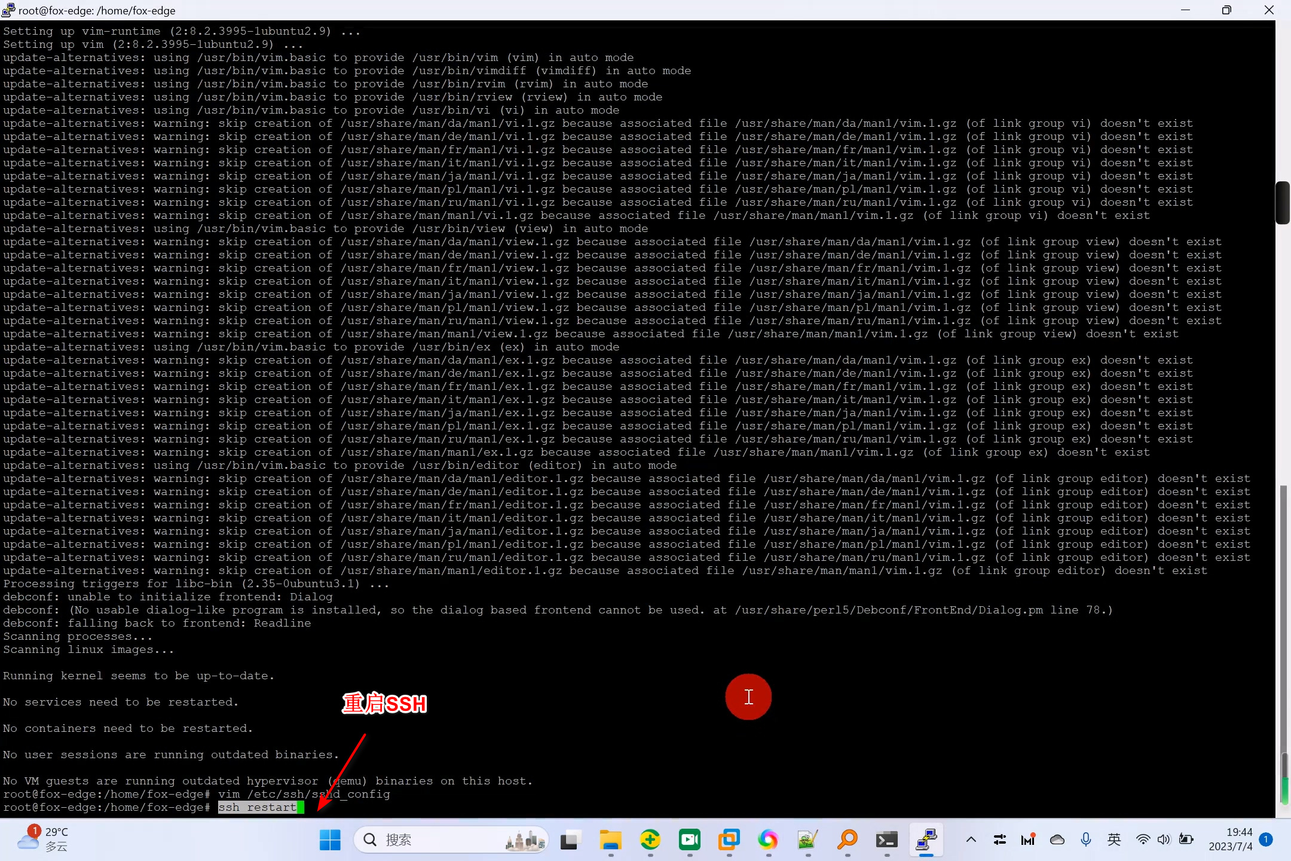Click the microphone tray icon
Image resolution: width=1291 pixels, height=861 pixels.
[1086, 839]
